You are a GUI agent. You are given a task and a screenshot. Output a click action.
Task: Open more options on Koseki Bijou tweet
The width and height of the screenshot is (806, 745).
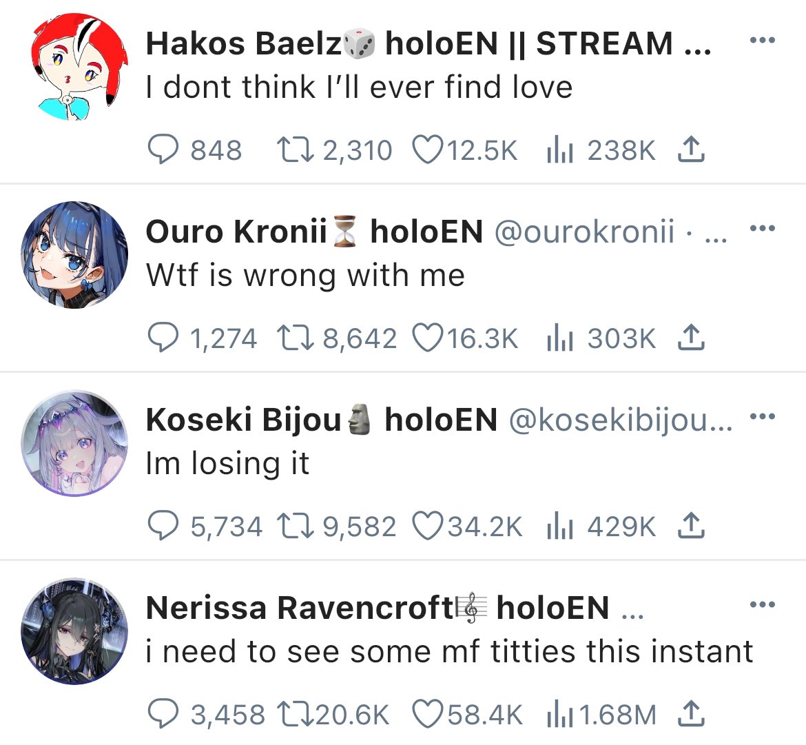[x=763, y=416]
